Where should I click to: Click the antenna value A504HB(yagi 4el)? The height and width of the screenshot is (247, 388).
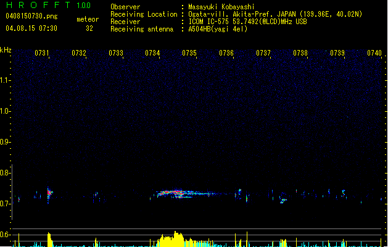tap(218, 29)
